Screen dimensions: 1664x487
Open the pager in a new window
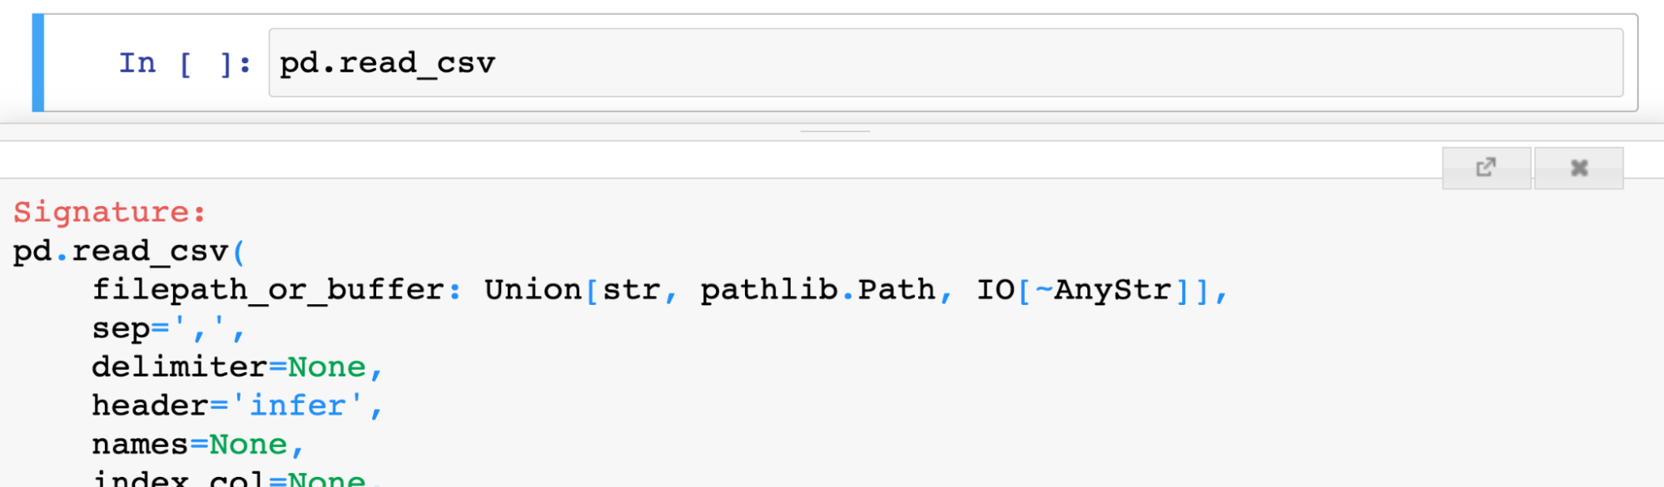point(1486,168)
